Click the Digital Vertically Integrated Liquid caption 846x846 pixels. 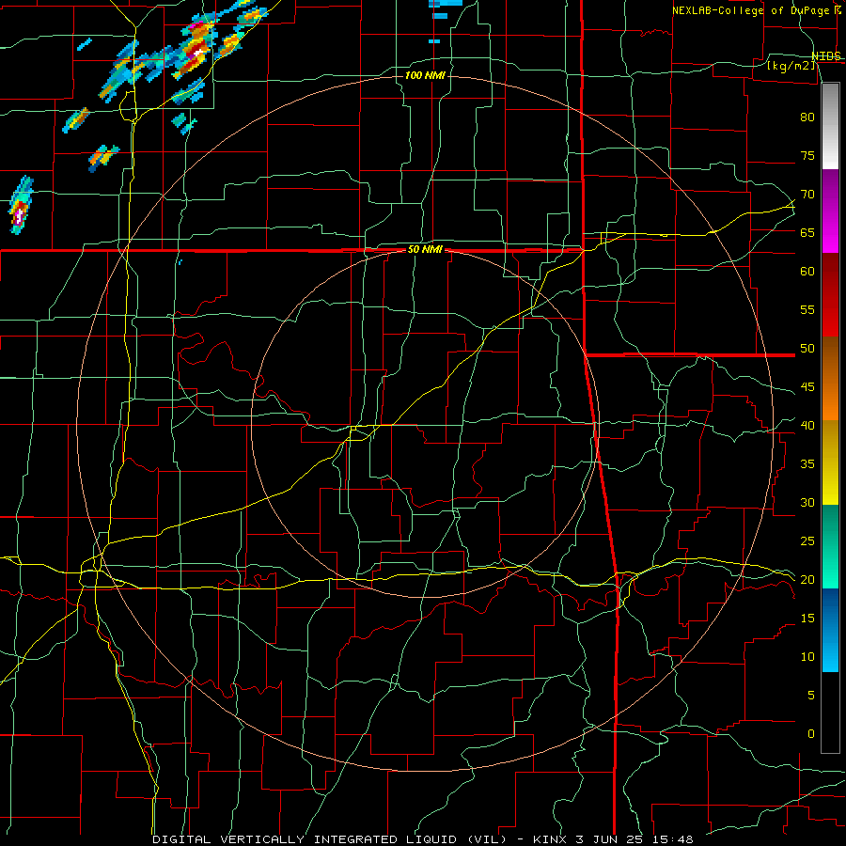[x=422, y=839]
